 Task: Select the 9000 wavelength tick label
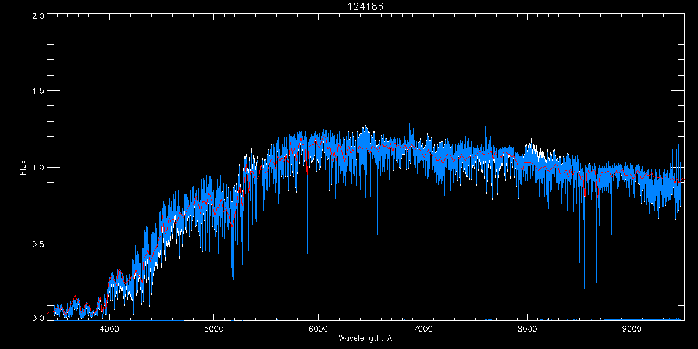(x=632, y=329)
